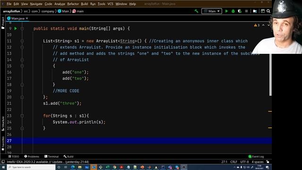Open the Code menu
Image resolution: width=302 pixels, height=170 pixels.
click(x=48, y=4)
